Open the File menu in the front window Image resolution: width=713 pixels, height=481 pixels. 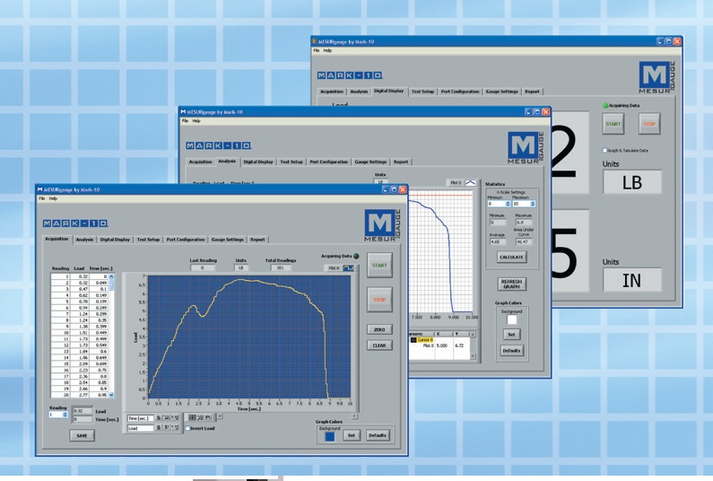pos(41,198)
